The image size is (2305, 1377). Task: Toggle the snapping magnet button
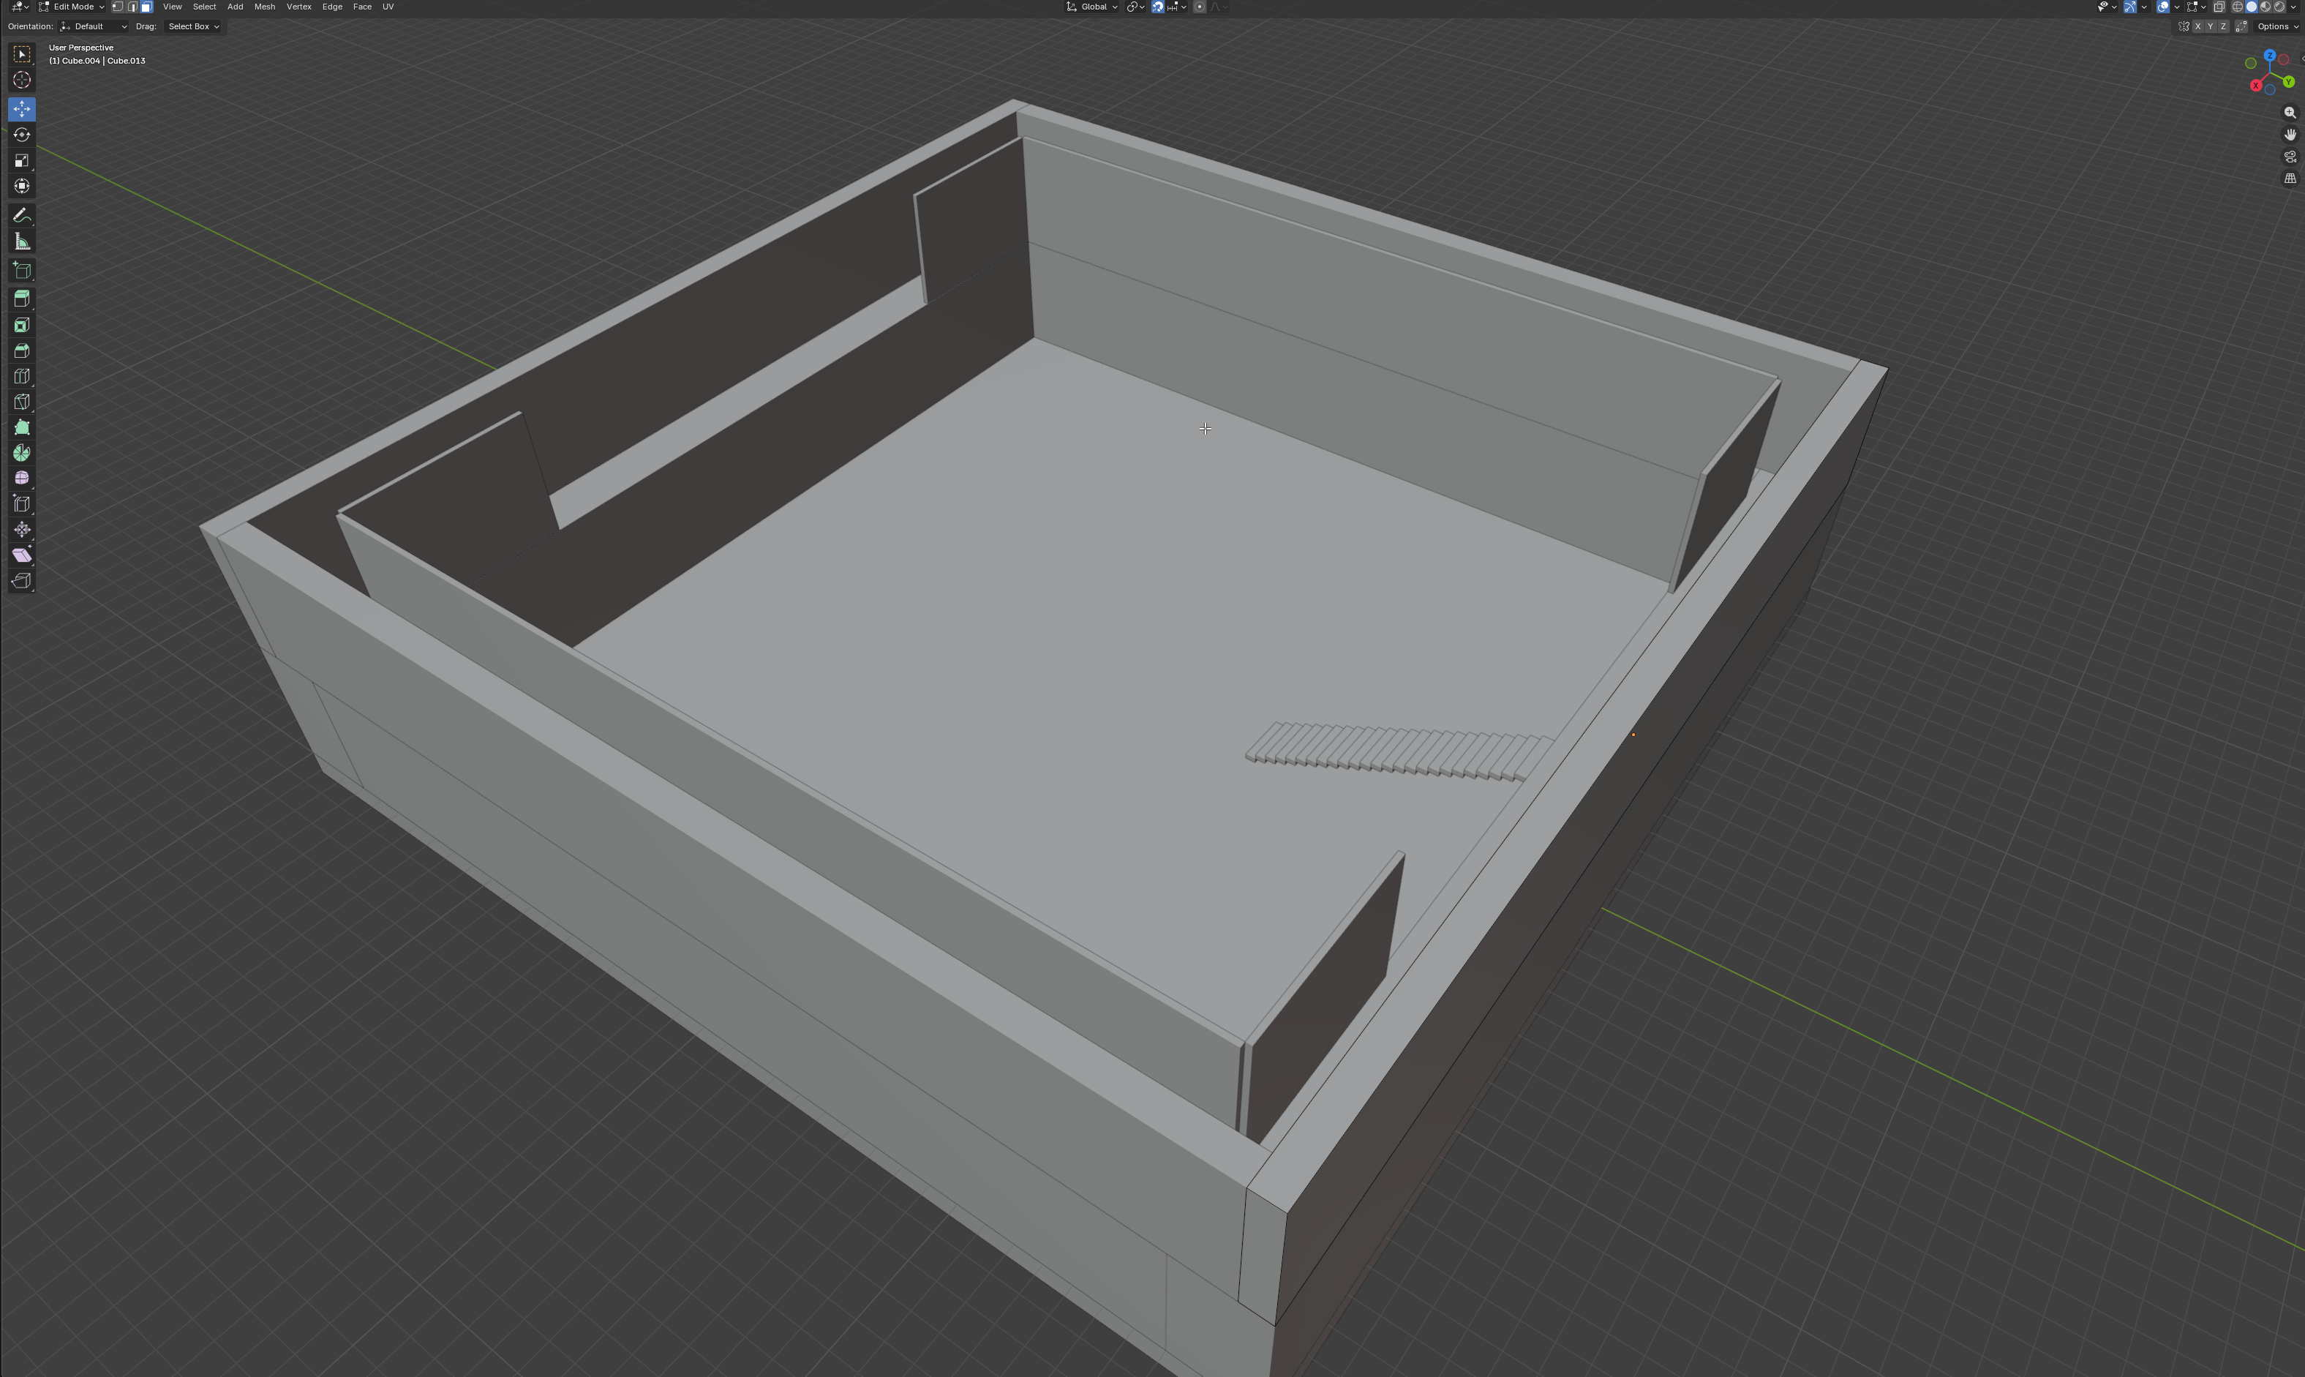[1157, 7]
